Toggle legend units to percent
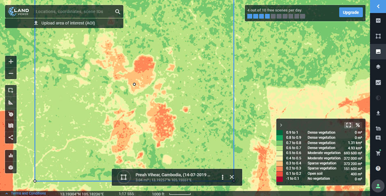Image resolution: width=386 pixels, height=196 pixels. click(x=358, y=125)
